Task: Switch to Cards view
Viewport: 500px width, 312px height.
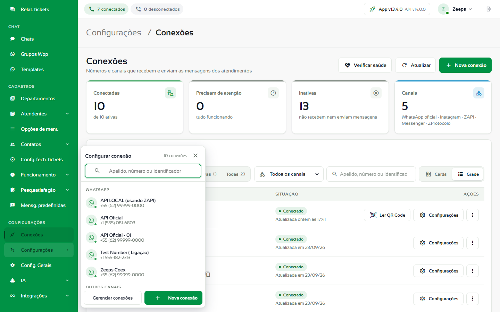Action: pyautogui.click(x=436, y=174)
